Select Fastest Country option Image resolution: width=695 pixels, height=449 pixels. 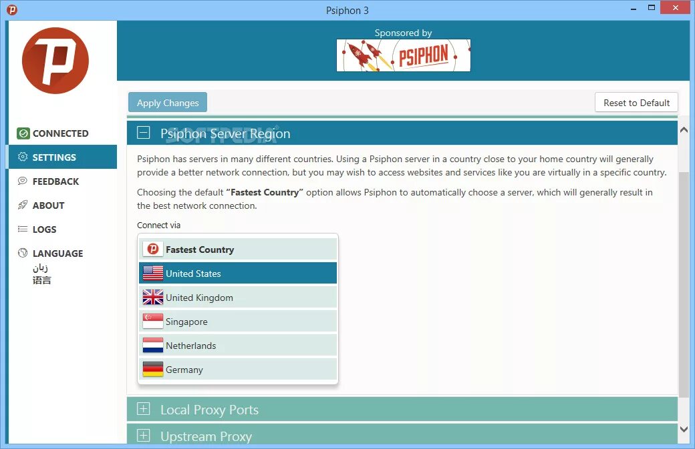tap(238, 249)
